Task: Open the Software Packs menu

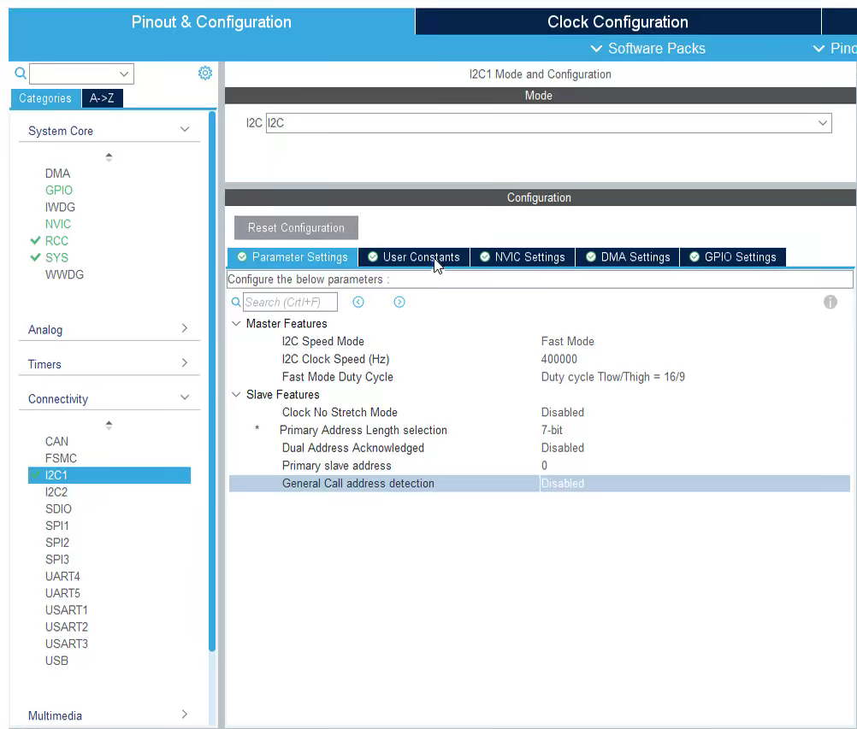Action: tap(648, 49)
